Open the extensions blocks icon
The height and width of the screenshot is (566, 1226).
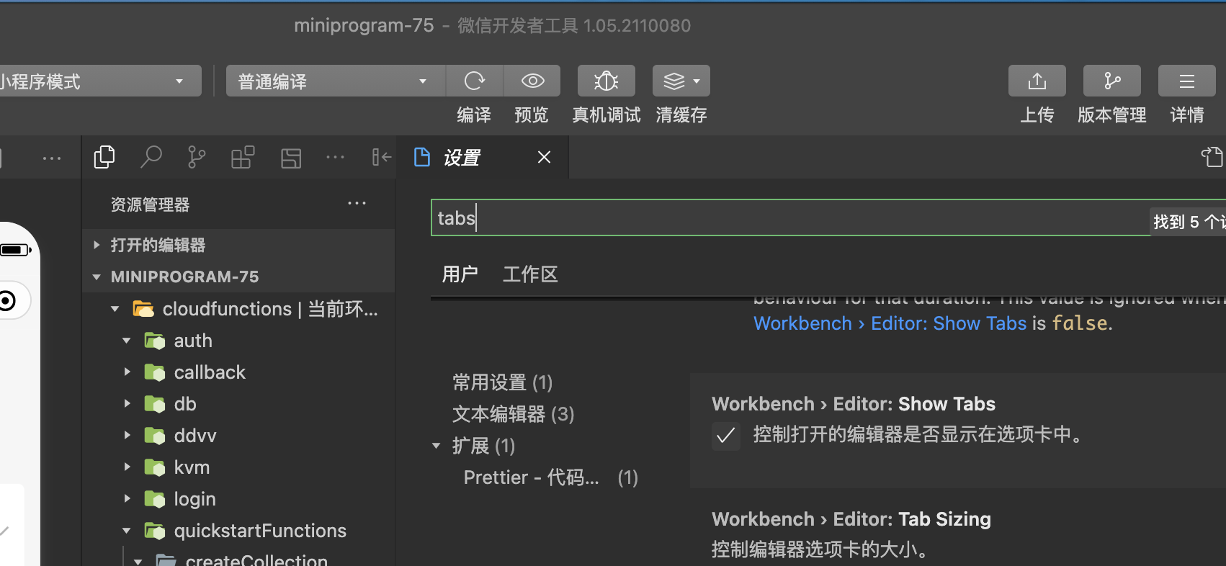(x=243, y=157)
